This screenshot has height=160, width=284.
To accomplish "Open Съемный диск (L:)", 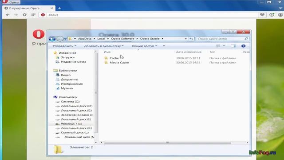I will point(75,132).
